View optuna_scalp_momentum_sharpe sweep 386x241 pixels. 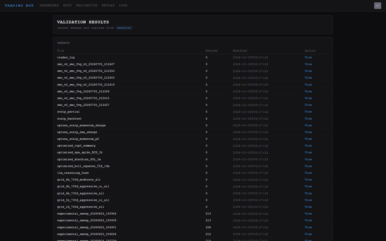pos(308,125)
